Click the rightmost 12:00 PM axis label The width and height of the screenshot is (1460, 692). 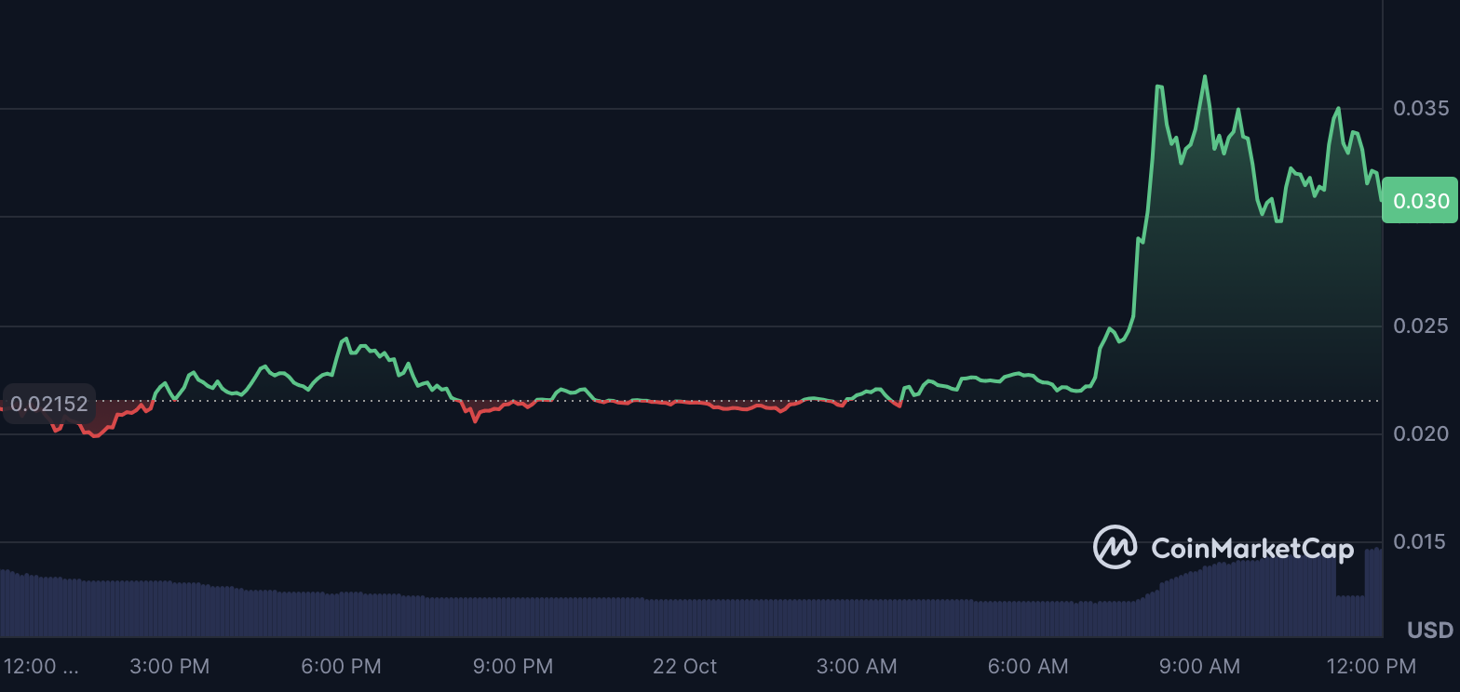(1372, 666)
